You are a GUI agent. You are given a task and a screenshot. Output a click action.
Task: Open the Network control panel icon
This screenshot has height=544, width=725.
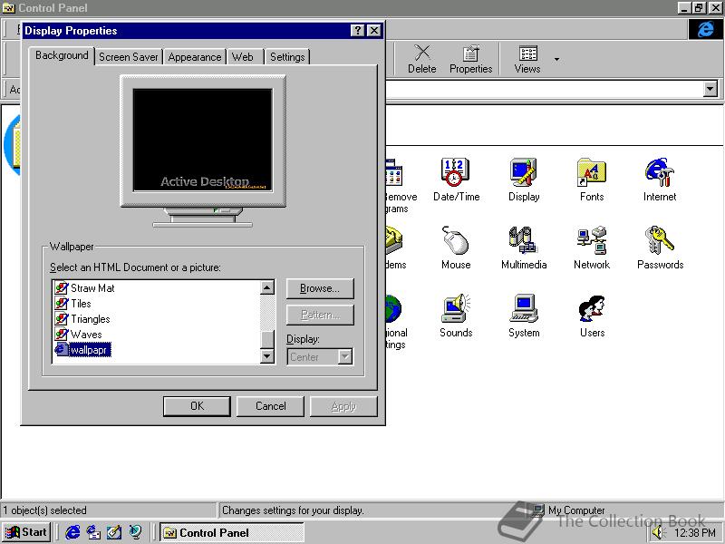(592, 248)
